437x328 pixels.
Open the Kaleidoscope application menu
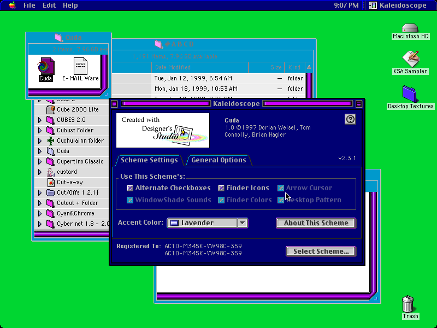(x=398, y=5)
